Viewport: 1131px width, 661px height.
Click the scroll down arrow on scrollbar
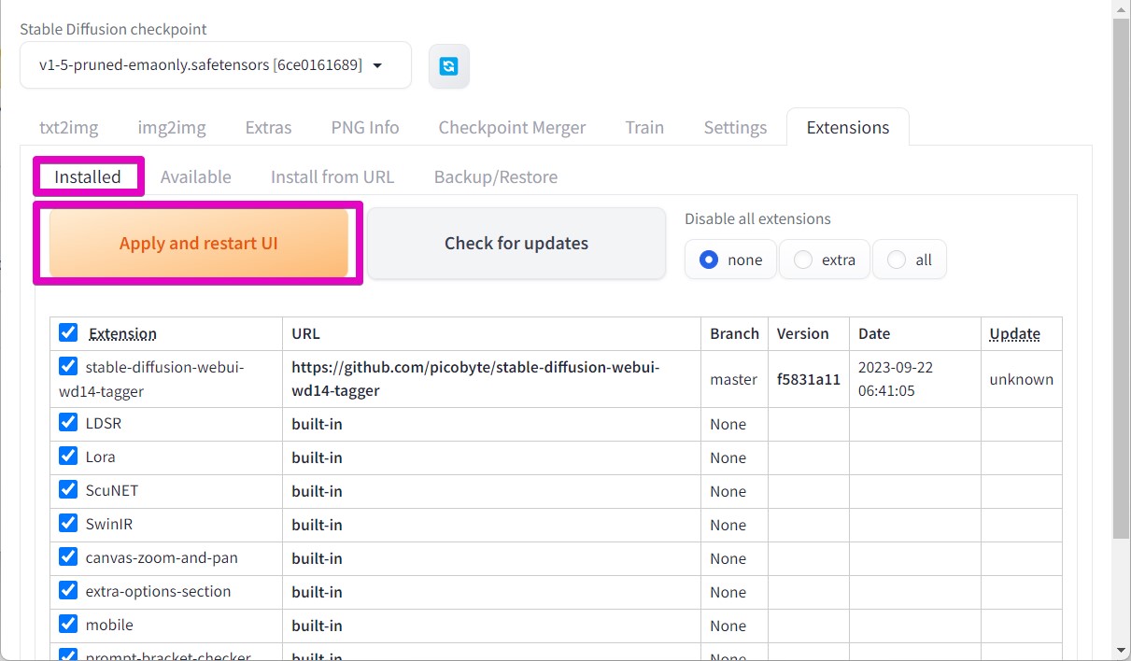(1121, 650)
